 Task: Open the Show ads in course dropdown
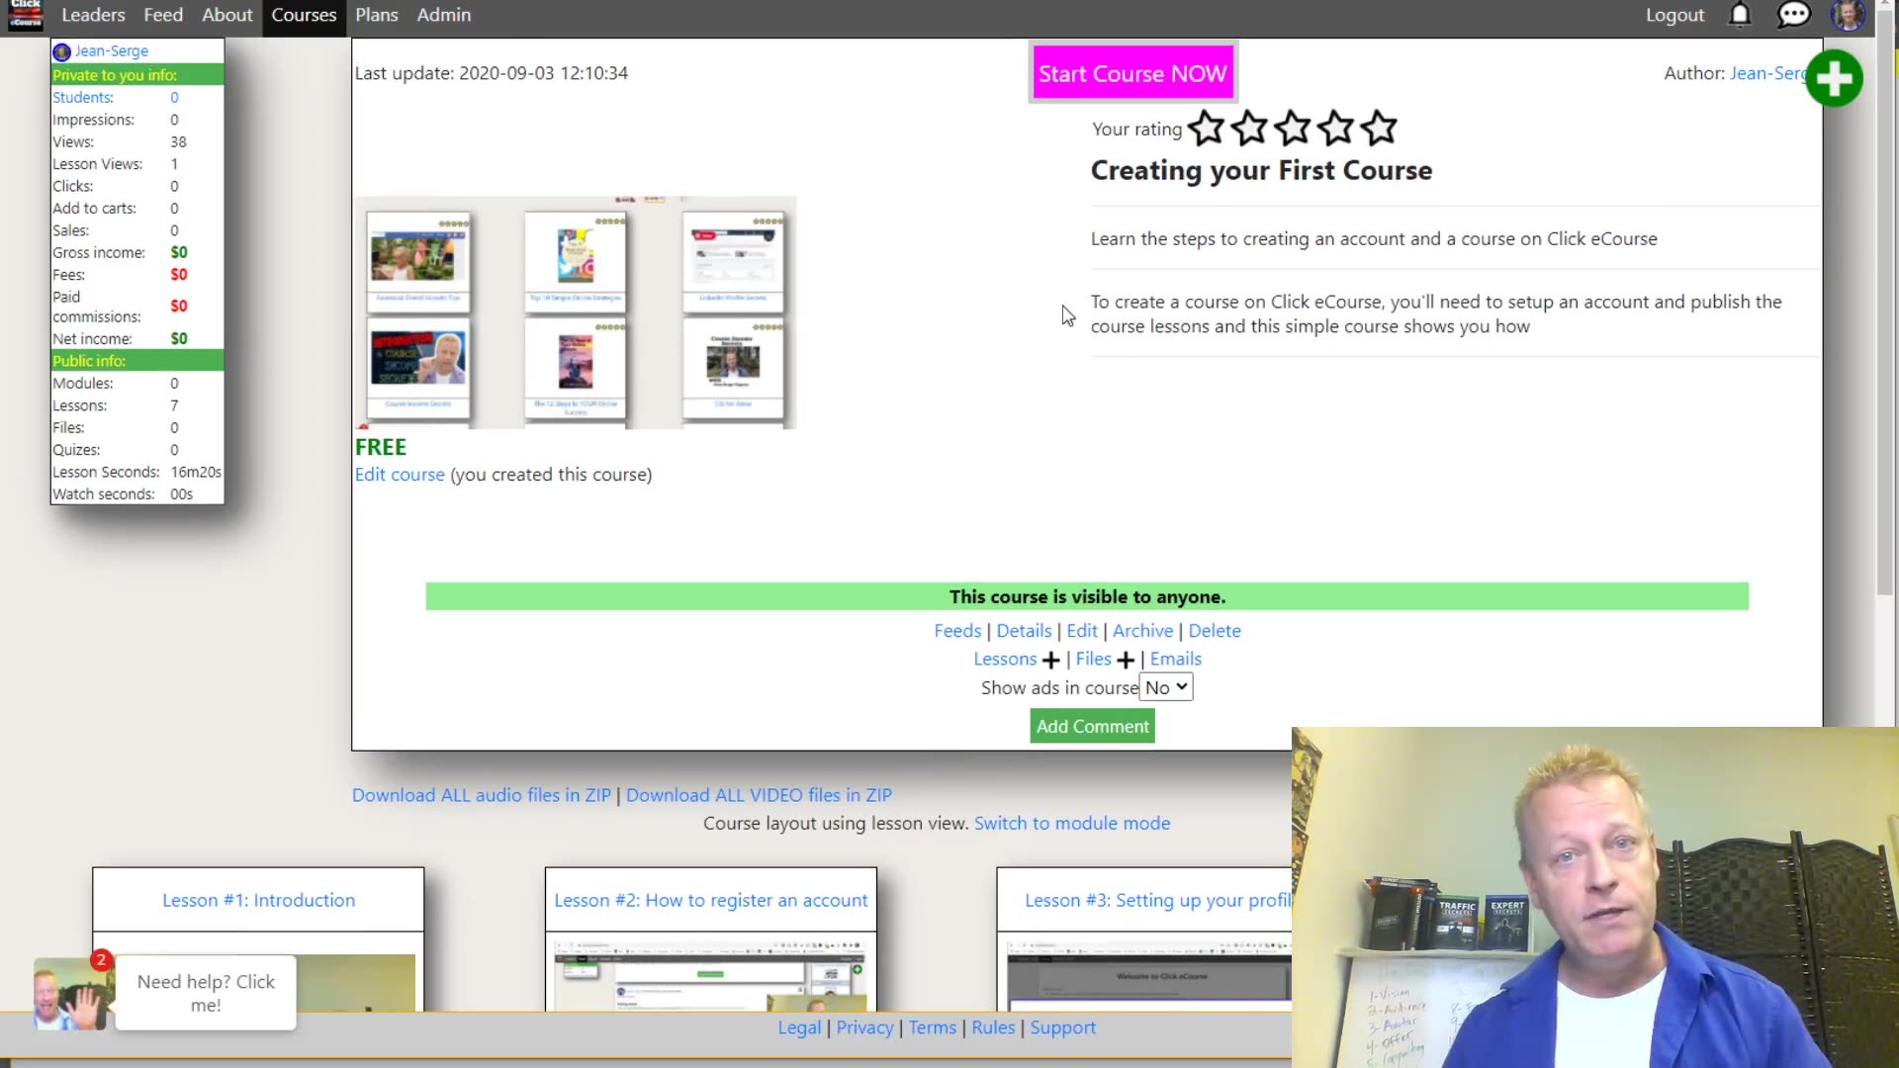(x=1166, y=687)
